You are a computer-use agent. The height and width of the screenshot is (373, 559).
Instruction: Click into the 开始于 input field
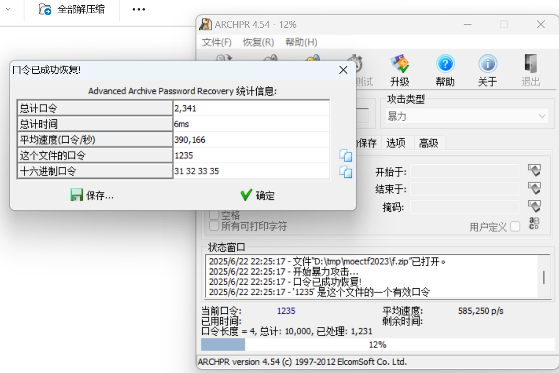[465, 171]
